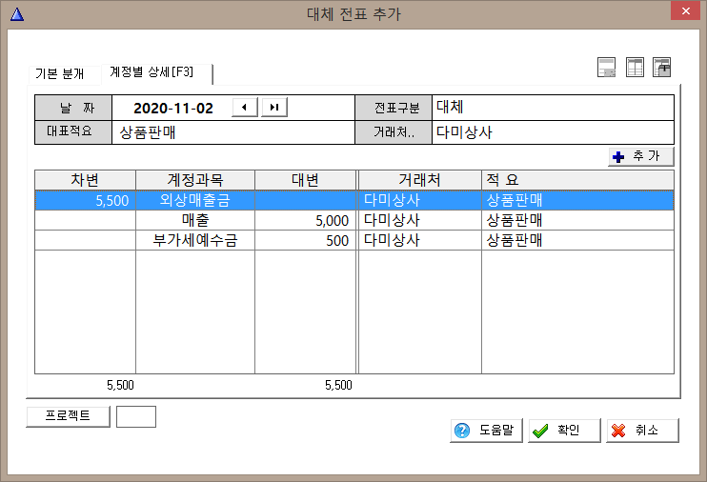
Task: Click the 대표적요 field showing 상품판매
Action: click(x=233, y=132)
